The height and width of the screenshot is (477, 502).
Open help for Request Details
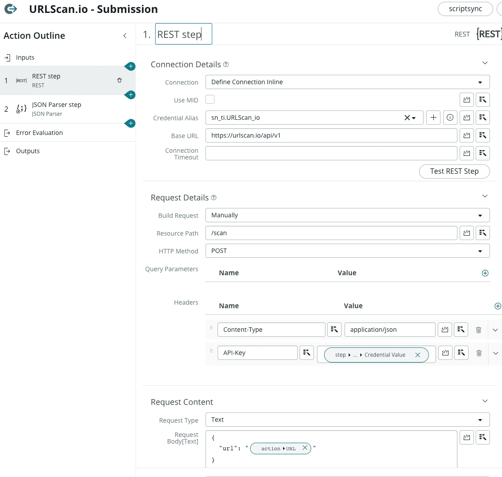[214, 197]
